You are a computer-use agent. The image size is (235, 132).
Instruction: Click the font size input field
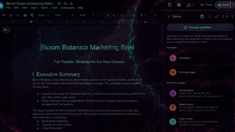[108, 15]
